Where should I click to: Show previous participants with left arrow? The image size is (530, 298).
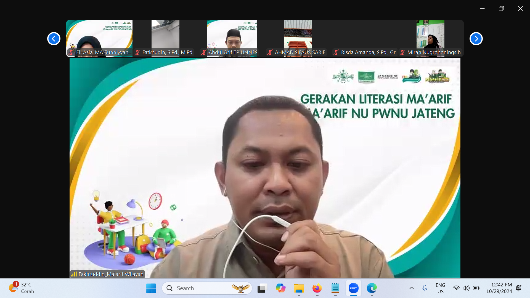click(54, 39)
